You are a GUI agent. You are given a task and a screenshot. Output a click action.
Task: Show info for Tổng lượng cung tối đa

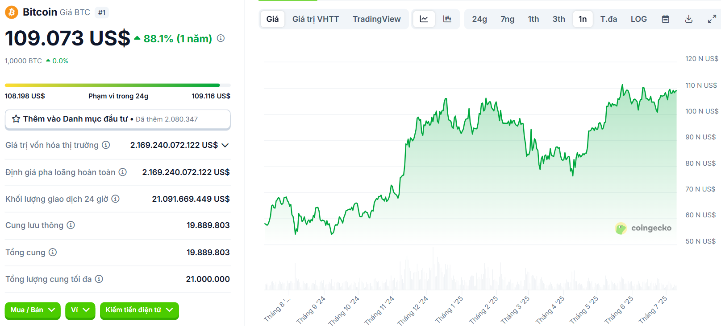tap(99, 279)
